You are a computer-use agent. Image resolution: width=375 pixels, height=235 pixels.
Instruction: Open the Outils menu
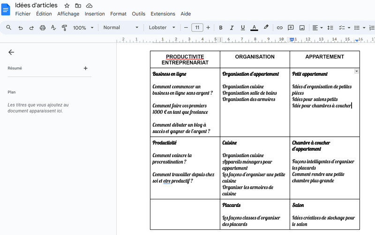pyautogui.click(x=138, y=14)
